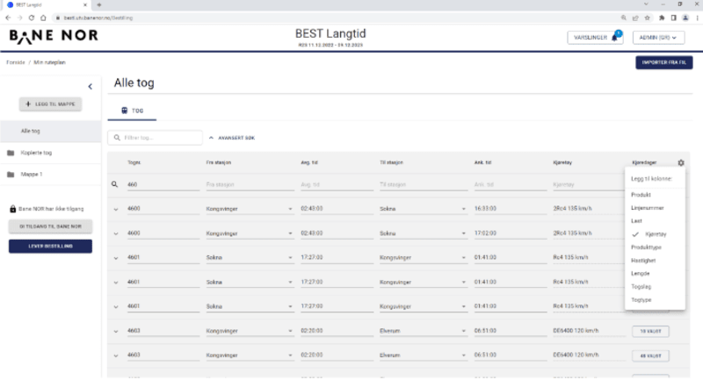This screenshot has height=380, width=703.
Task: Add the Linjenummer column
Action: 655,208
